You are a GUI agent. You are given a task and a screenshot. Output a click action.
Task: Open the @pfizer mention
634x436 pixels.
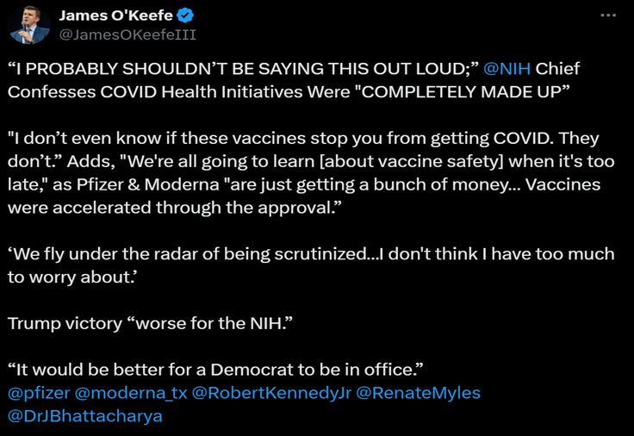[38, 393]
